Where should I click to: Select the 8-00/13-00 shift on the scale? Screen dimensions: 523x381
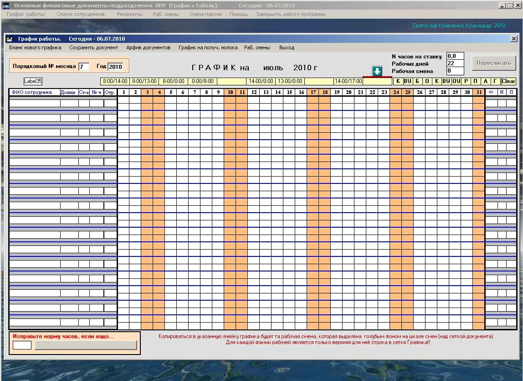(x=144, y=81)
